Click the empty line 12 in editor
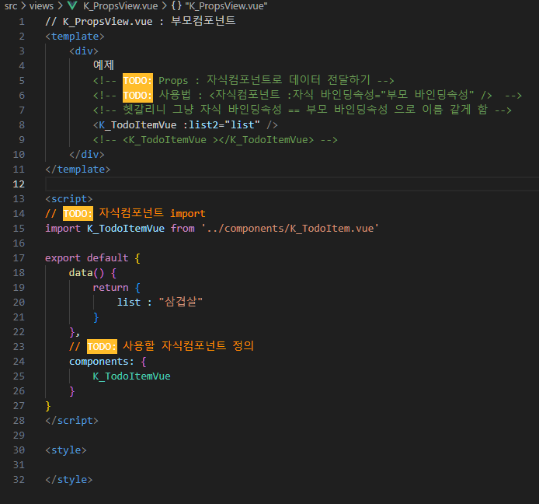 (291, 184)
